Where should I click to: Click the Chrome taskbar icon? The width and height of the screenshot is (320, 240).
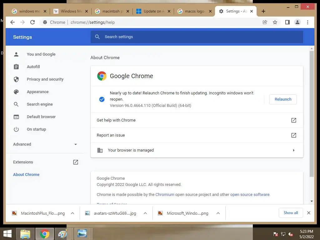45,234
